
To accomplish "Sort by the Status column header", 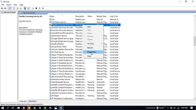I will click(x=91, y=16).
